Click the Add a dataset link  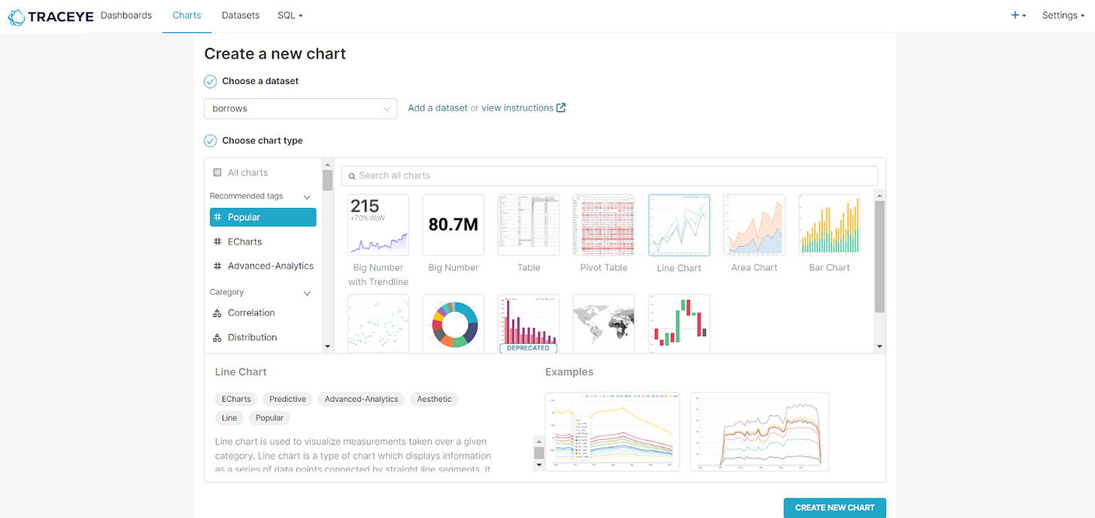coord(438,108)
